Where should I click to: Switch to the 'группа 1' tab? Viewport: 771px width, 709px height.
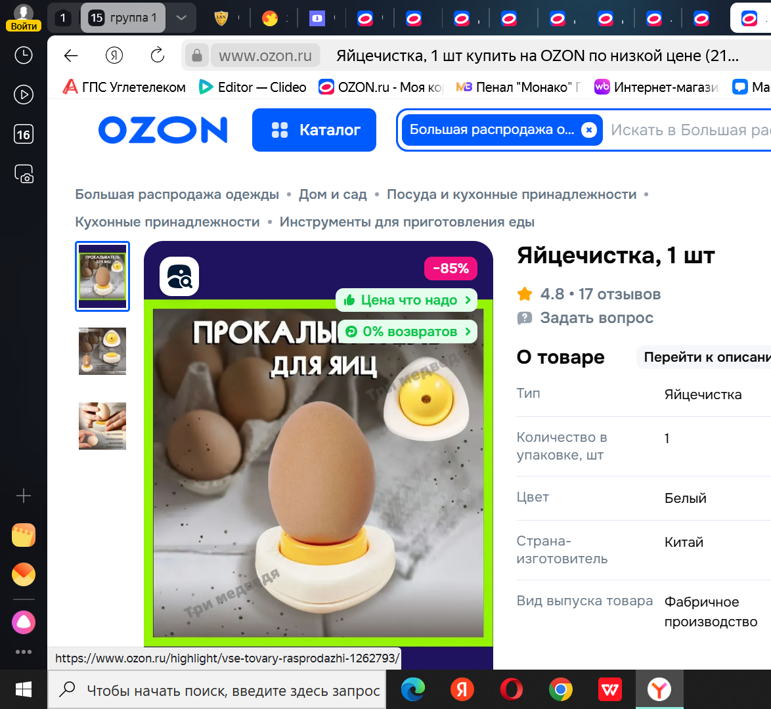tap(123, 18)
